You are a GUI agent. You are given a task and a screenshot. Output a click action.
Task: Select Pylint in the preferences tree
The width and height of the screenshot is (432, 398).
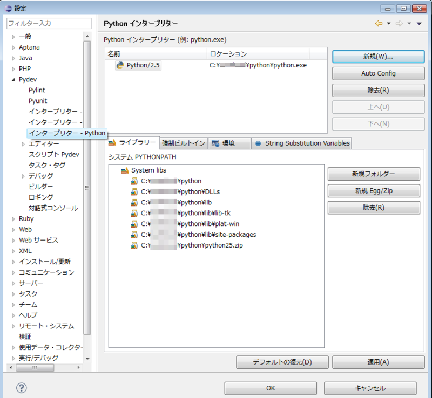(x=37, y=90)
